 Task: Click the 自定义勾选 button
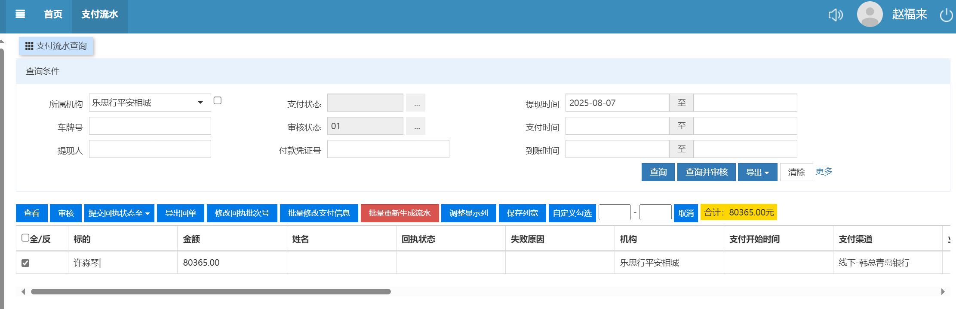(x=572, y=213)
